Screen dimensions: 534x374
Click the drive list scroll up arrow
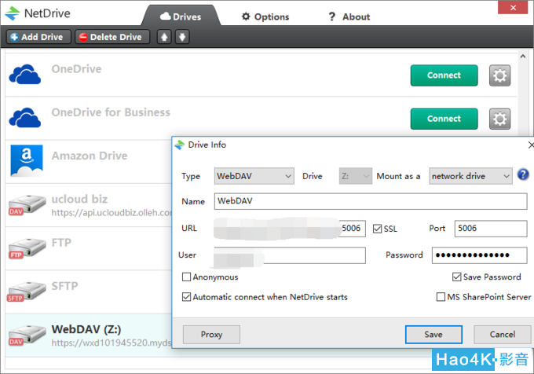pyautogui.click(x=523, y=57)
